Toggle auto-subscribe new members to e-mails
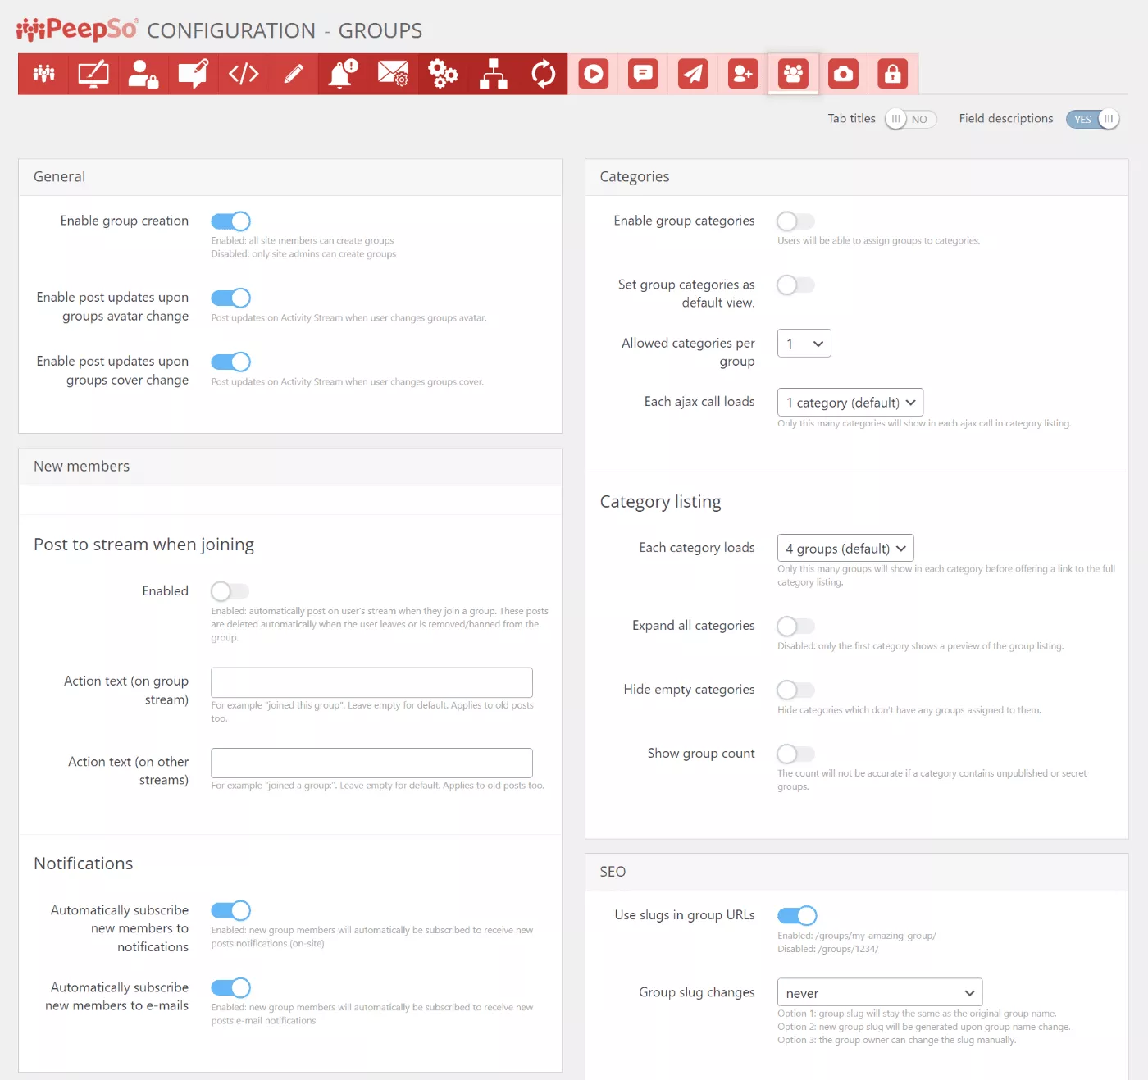 (230, 987)
